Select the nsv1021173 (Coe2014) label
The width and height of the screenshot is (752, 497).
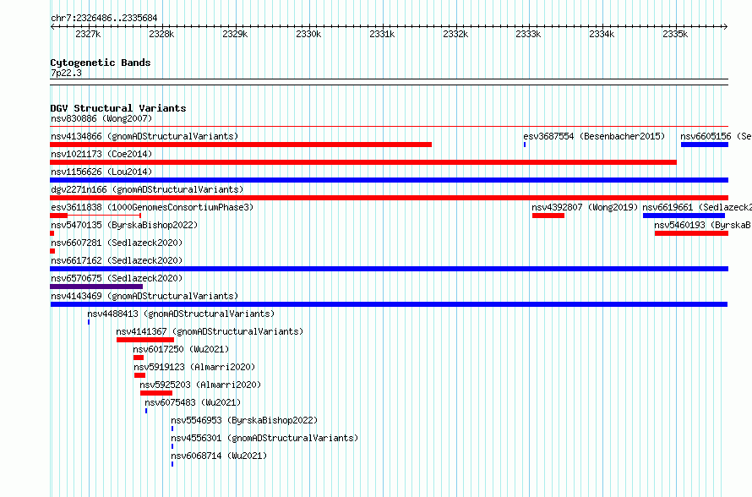coord(101,154)
